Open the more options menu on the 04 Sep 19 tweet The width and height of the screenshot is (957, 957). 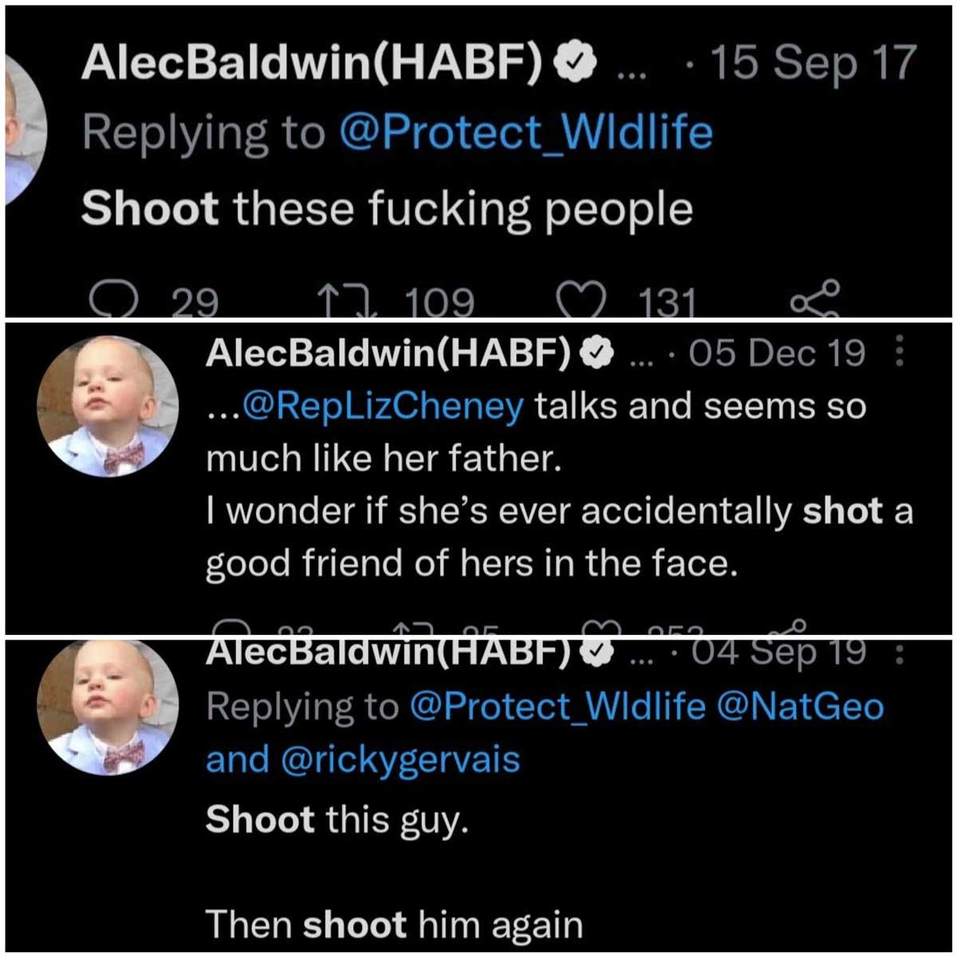(x=900, y=654)
